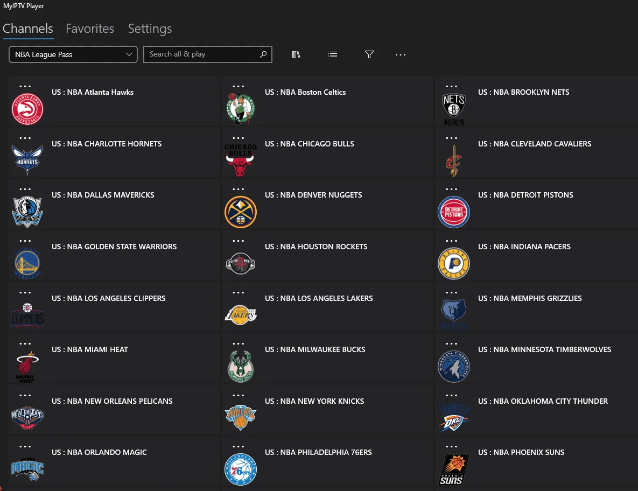Open ellipsis menu for Detroit Pistons
Screen dimensions: 638x491
tap(451, 189)
